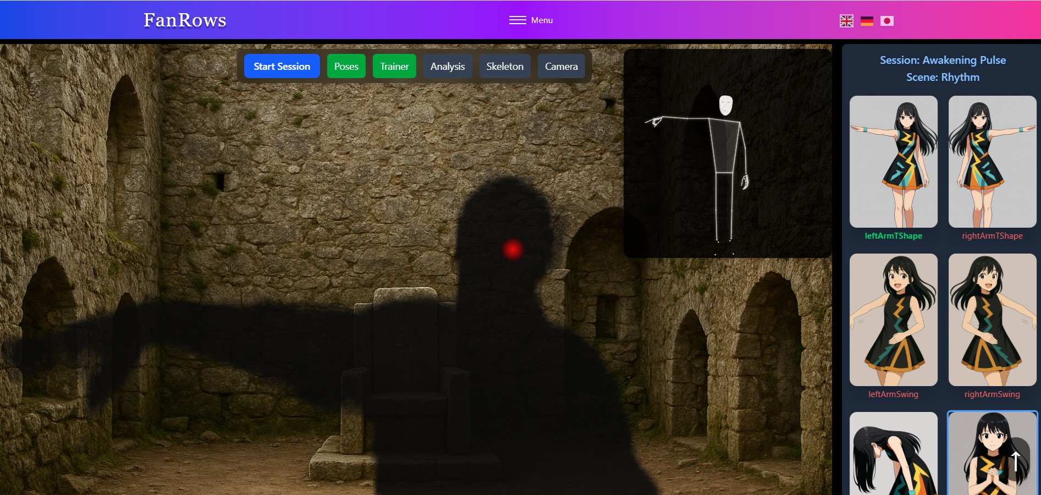Enable the Skeleton overlay
The height and width of the screenshot is (495, 1041).
tap(504, 67)
